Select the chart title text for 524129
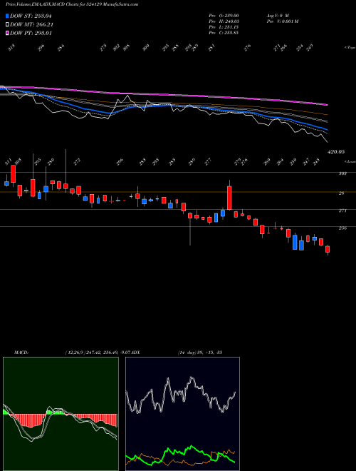The width and height of the screenshot is (356, 471). (72, 4)
